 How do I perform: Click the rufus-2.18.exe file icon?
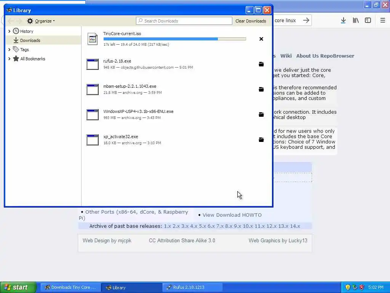[93, 64]
